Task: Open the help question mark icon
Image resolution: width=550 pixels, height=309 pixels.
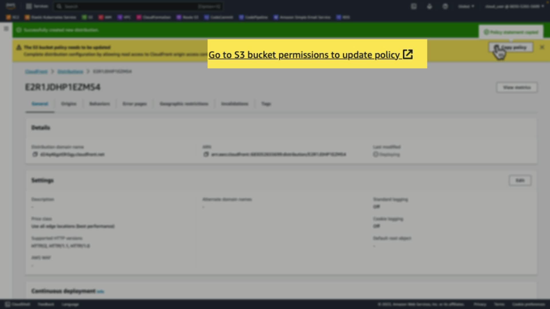Action: point(445,6)
